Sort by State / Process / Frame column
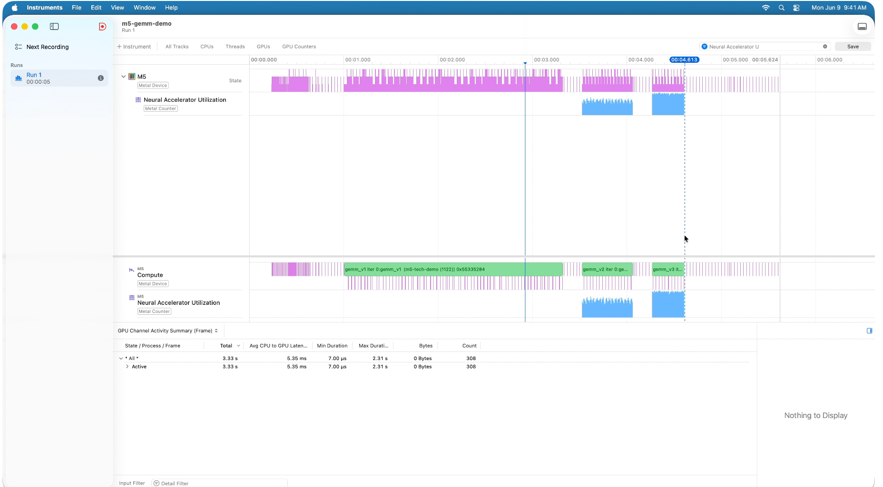This screenshot has height=487, width=883. (x=152, y=346)
